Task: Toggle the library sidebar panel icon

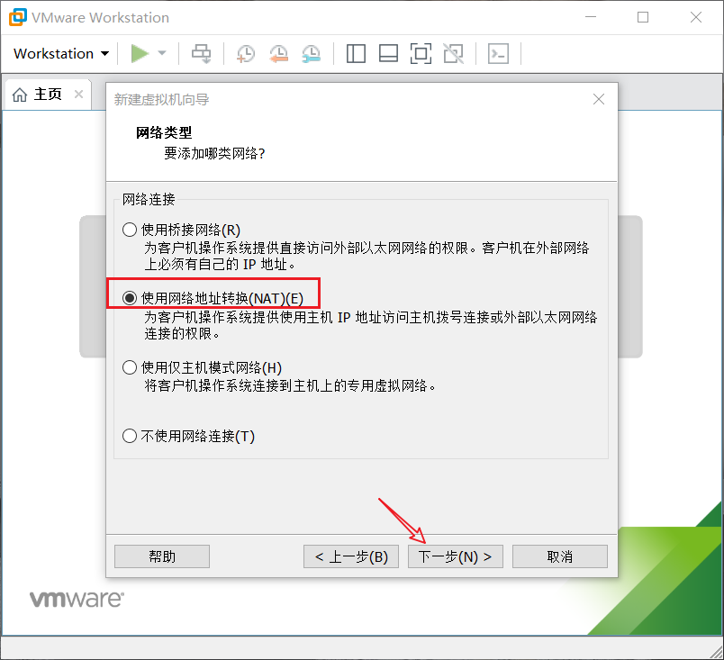Action: click(x=356, y=53)
